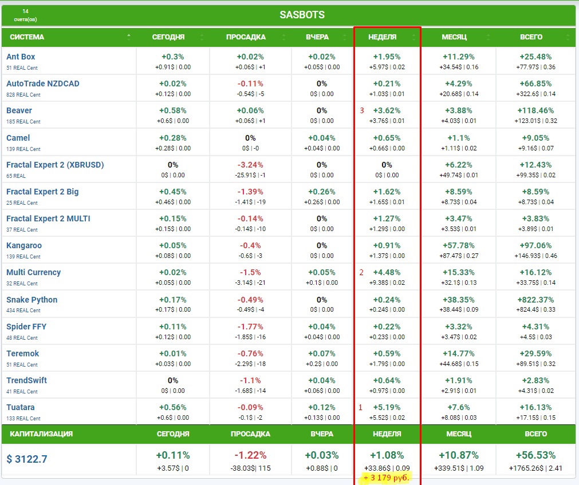Open the Multi Currency system link
Viewport: 579px width, 485px height.
[x=33, y=272]
